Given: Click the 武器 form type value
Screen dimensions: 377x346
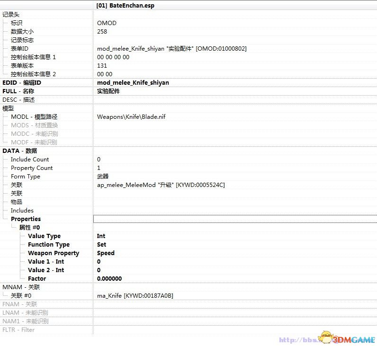Looking at the screenshot, I should (103, 177).
